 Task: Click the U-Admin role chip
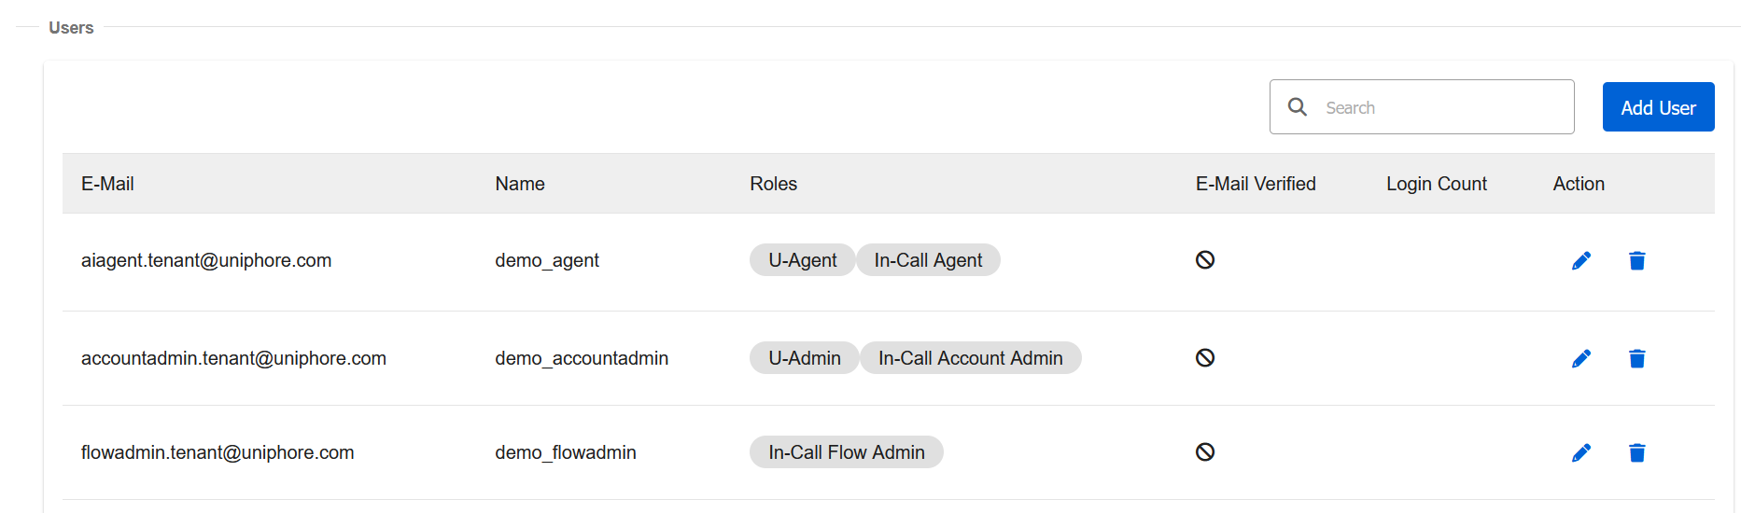(804, 358)
